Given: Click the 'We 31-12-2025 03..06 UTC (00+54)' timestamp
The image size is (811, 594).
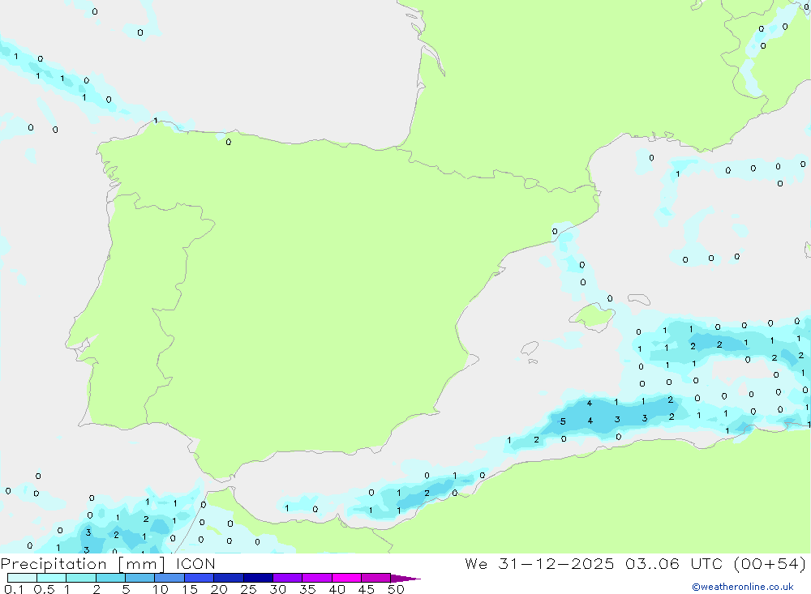Looking at the screenshot, I should pos(636,563).
